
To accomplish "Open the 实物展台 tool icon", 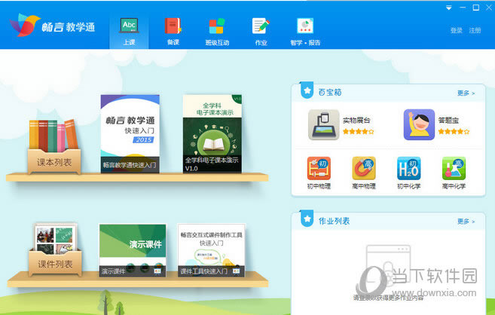I will 323,124.
